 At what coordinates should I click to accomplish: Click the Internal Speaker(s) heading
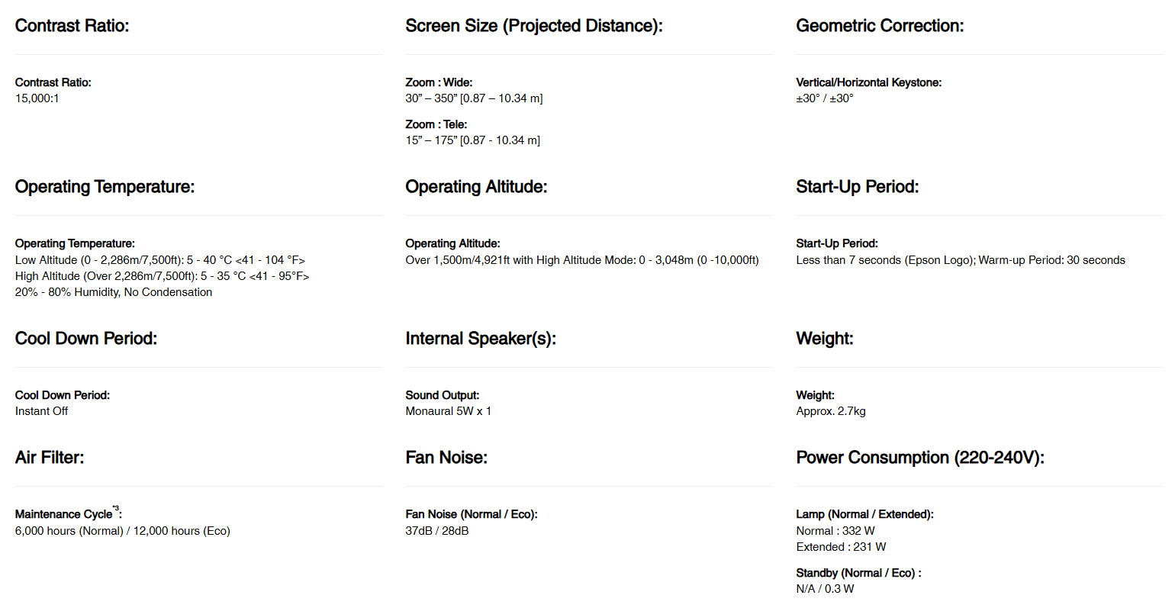coord(481,339)
